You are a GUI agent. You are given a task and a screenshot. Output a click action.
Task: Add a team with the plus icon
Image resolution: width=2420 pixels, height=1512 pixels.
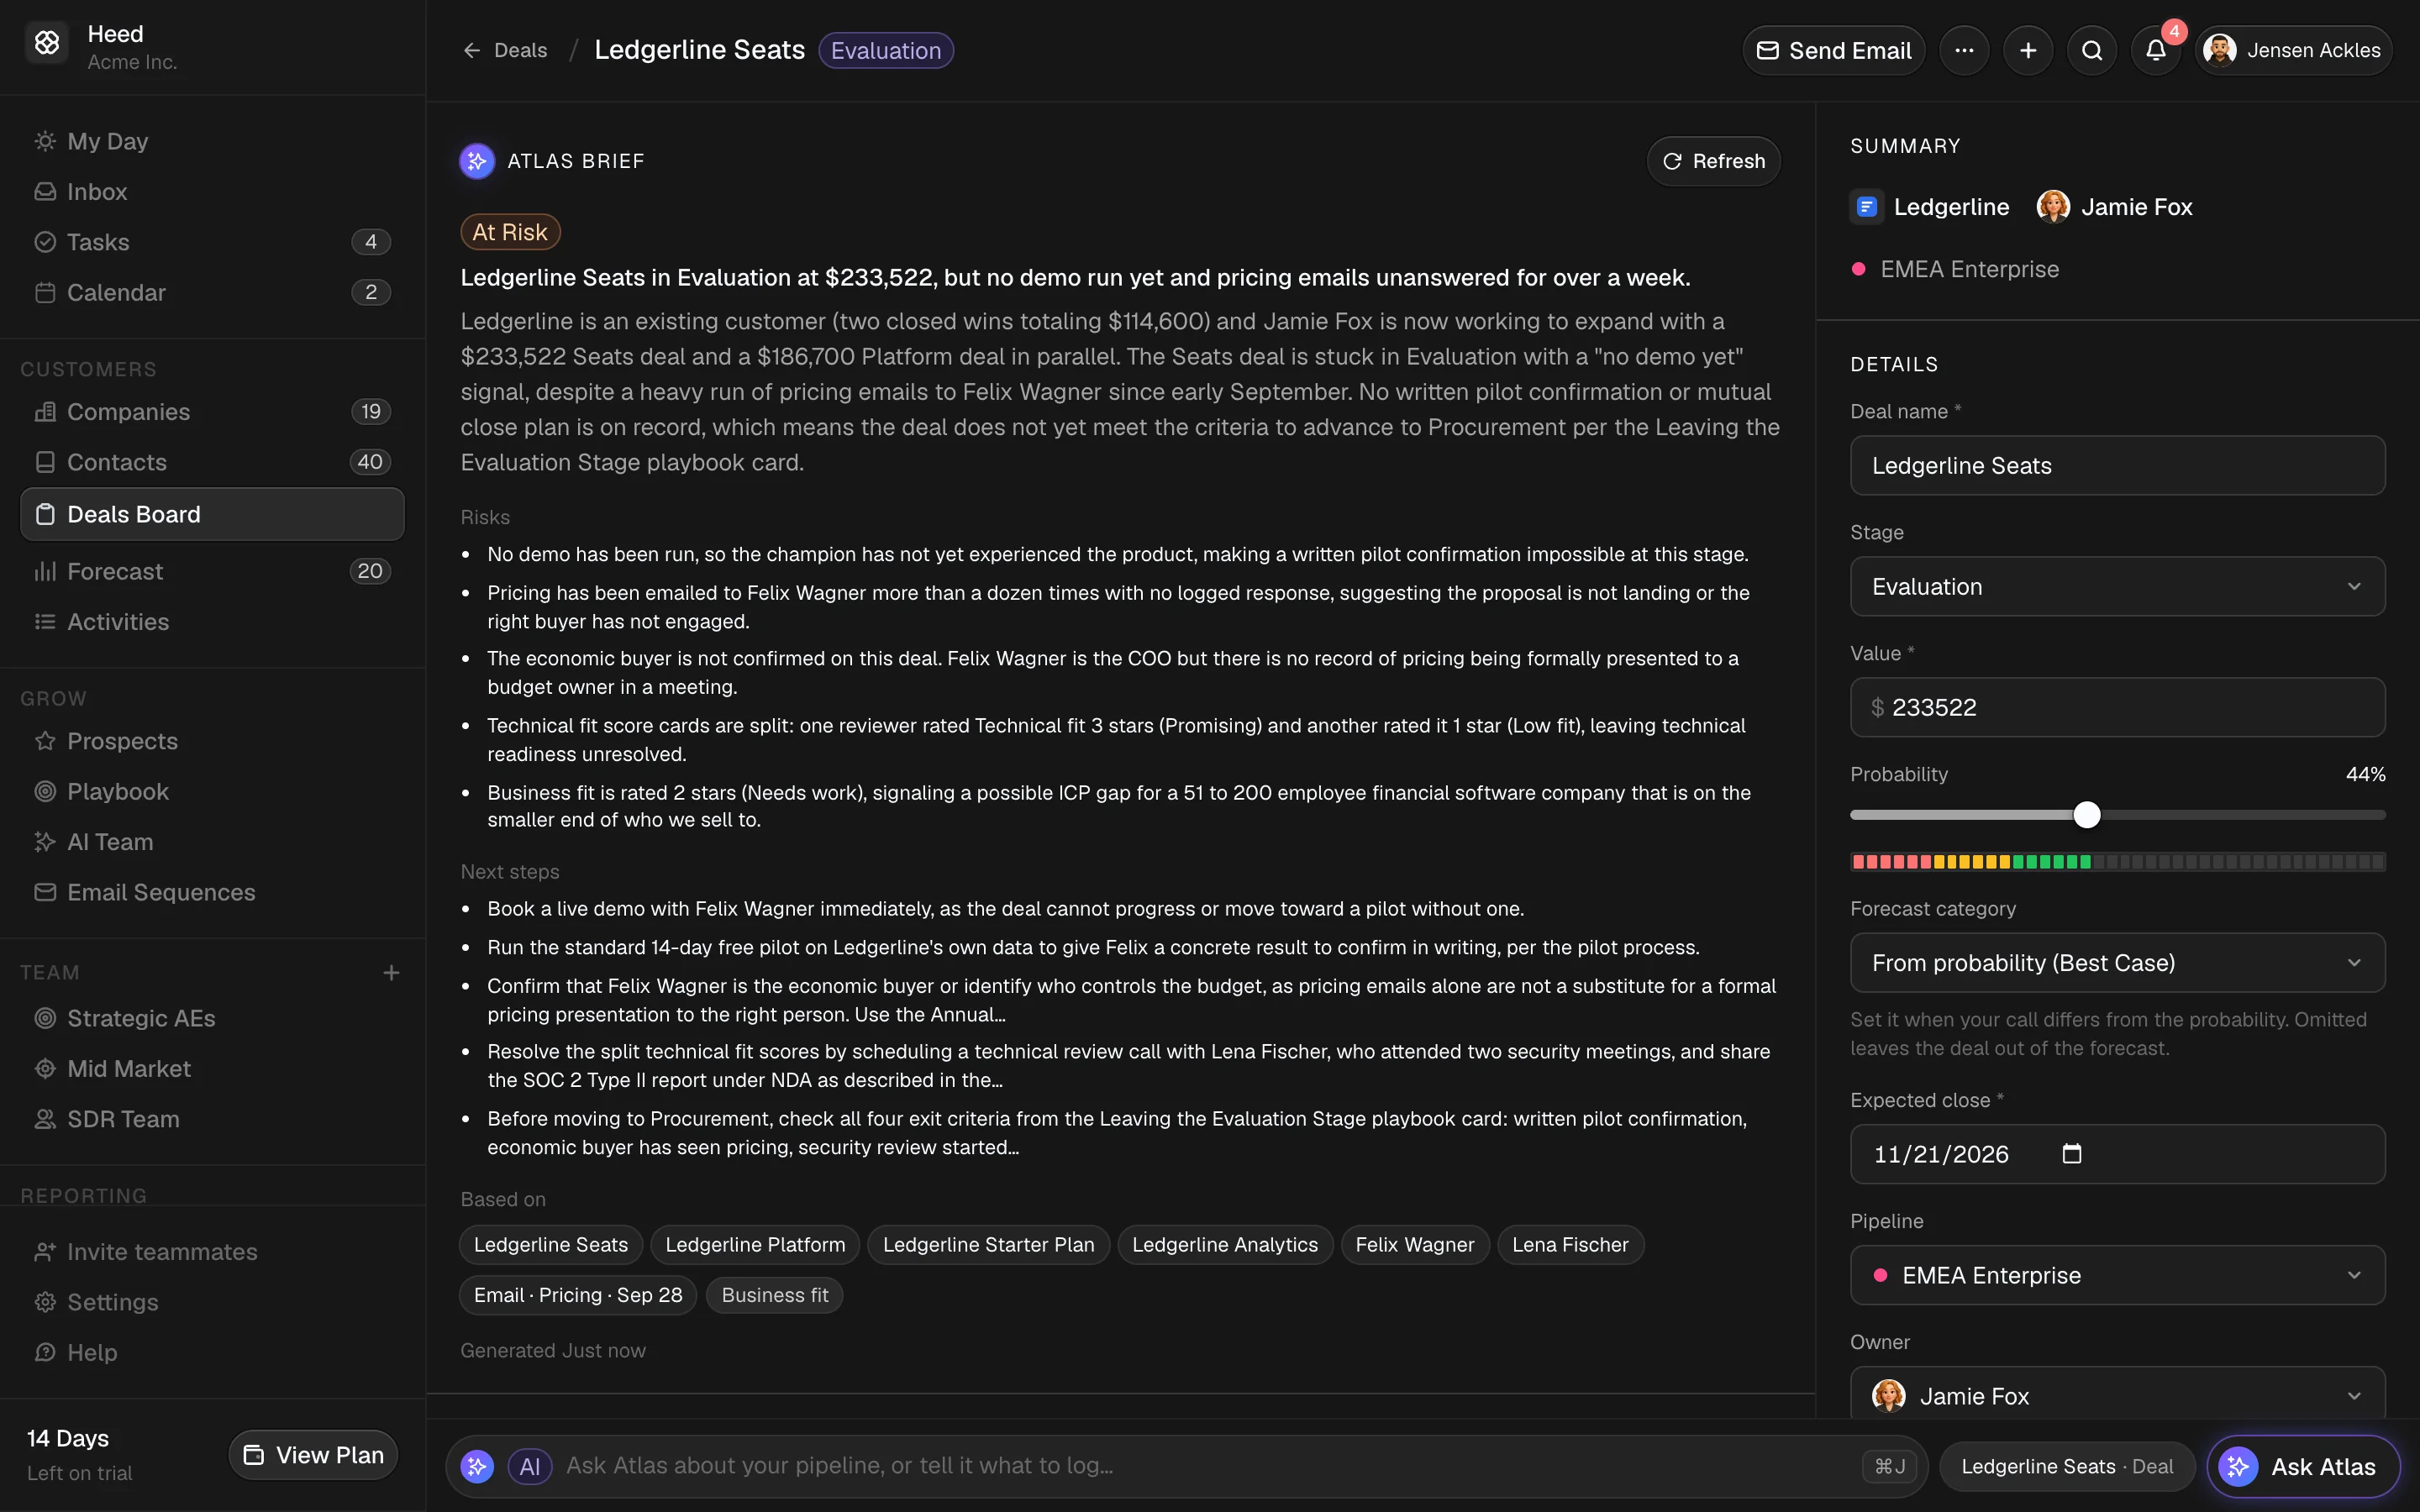pos(391,972)
